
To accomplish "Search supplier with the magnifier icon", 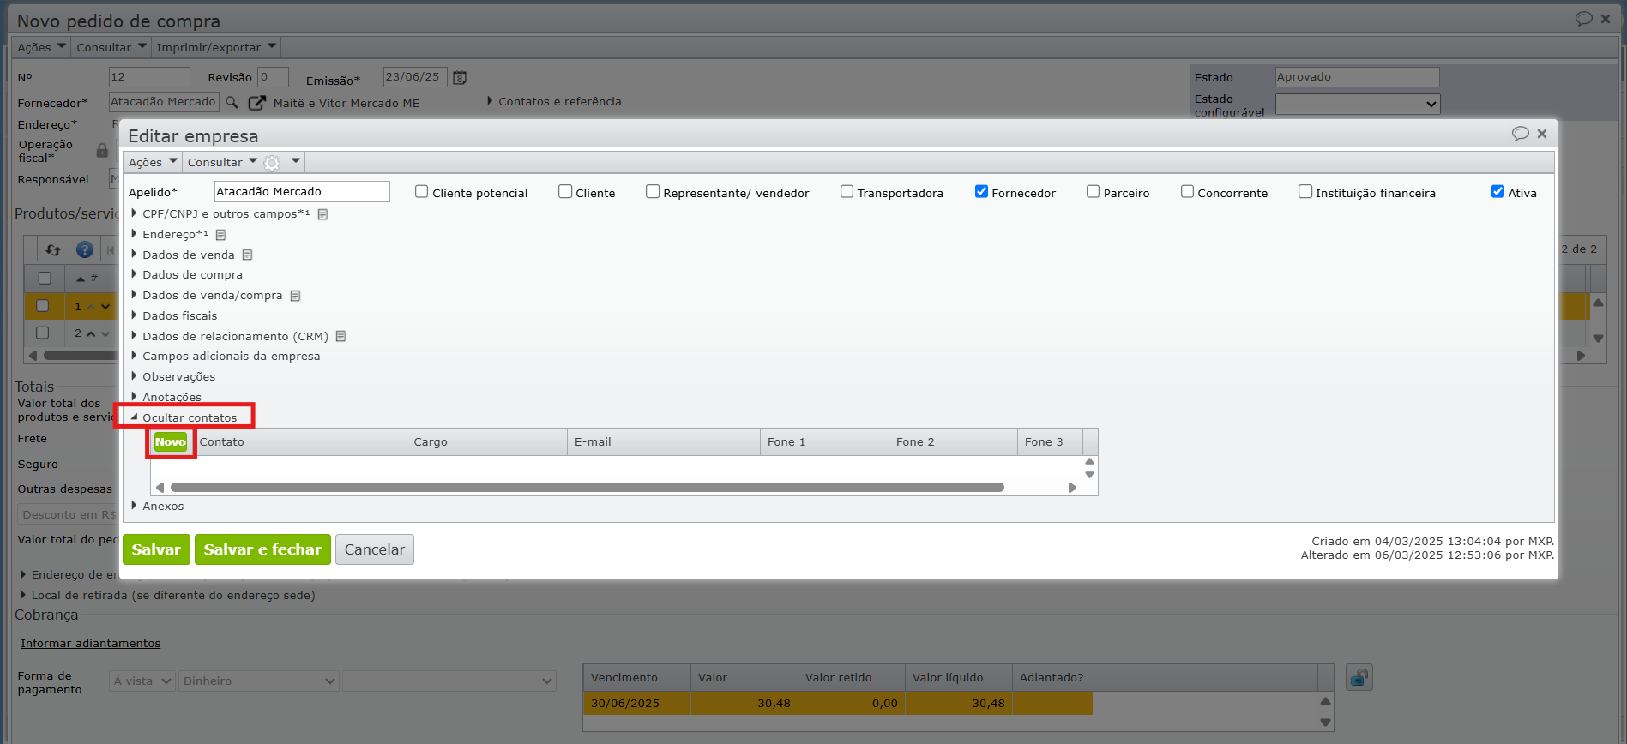I will (x=232, y=102).
